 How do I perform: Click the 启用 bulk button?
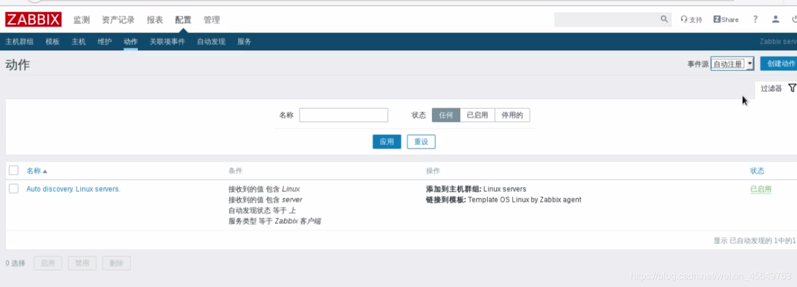(48, 263)
